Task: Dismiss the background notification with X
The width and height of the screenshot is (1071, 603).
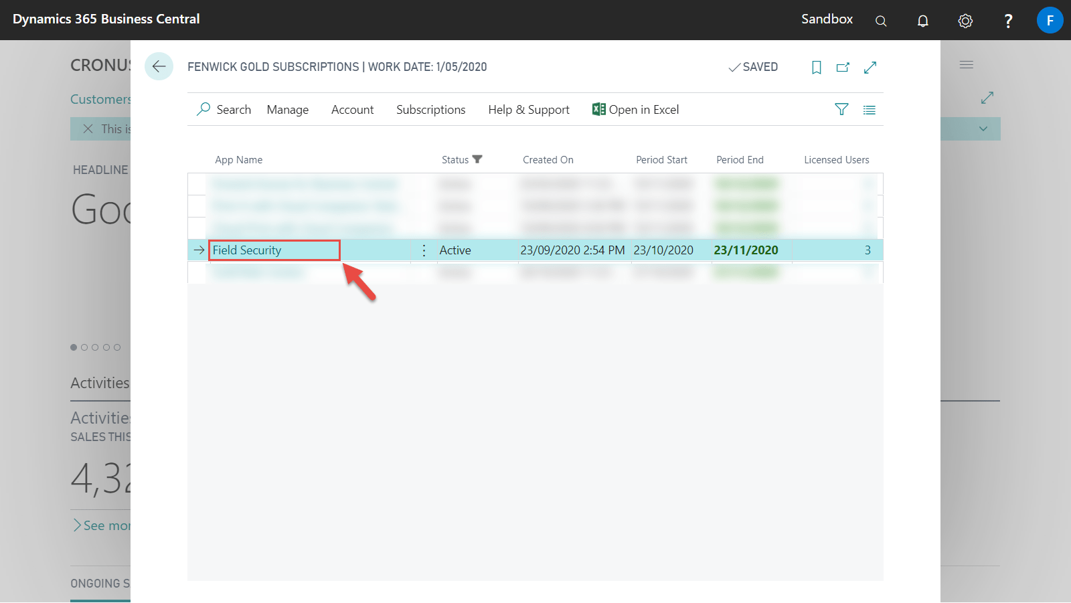Action: coord(88,128)
